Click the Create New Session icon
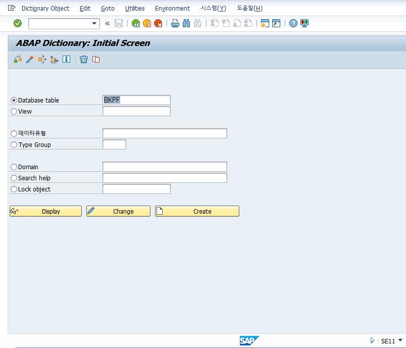The image size is (406, 348). point(265,23)
